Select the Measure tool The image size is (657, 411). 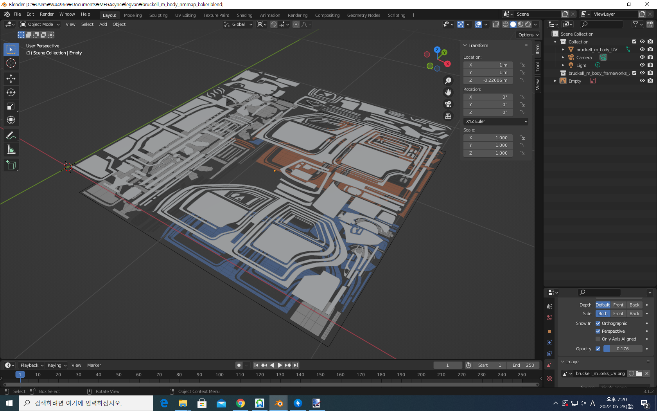point(11,150)
